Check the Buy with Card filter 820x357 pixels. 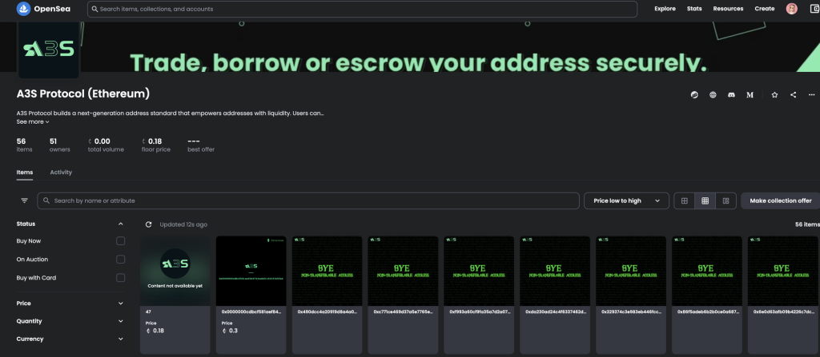point(121,278)
